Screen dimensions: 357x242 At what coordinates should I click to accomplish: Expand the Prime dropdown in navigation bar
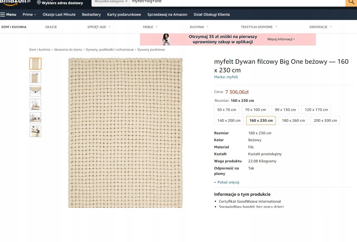coord(29,14)
